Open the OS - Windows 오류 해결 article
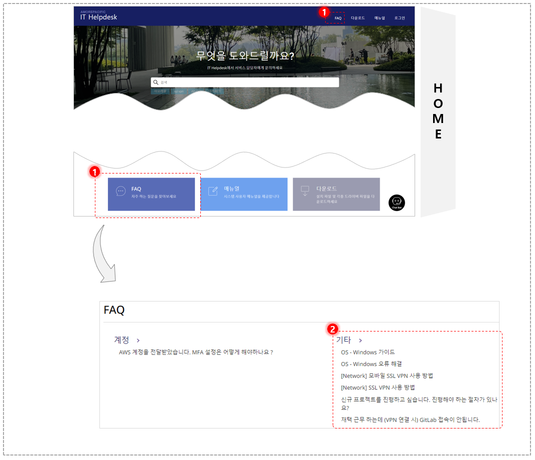 [371, 364]
